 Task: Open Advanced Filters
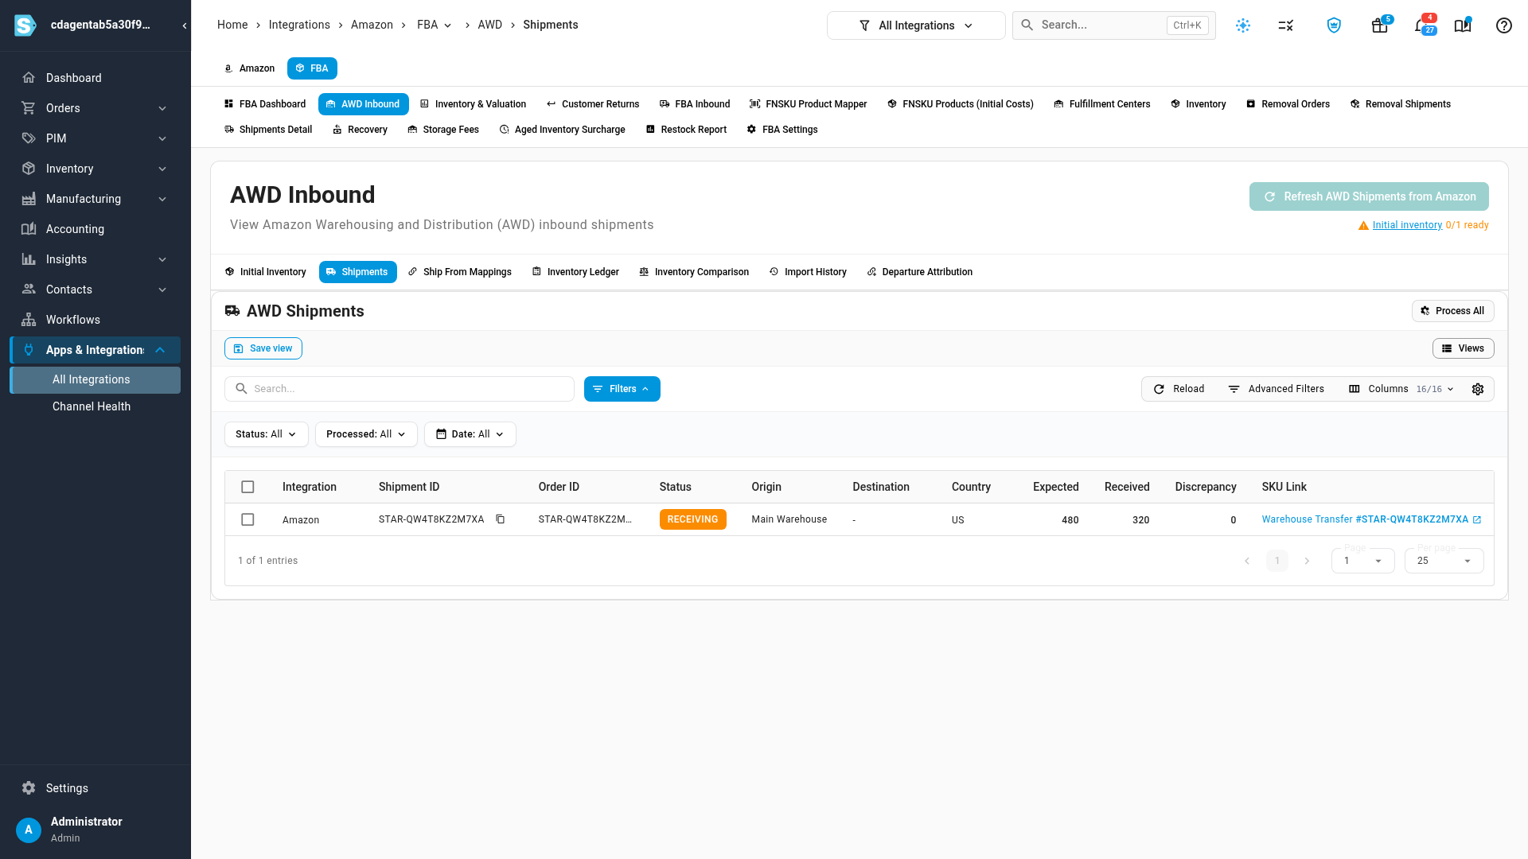(x=1277, y=389)
